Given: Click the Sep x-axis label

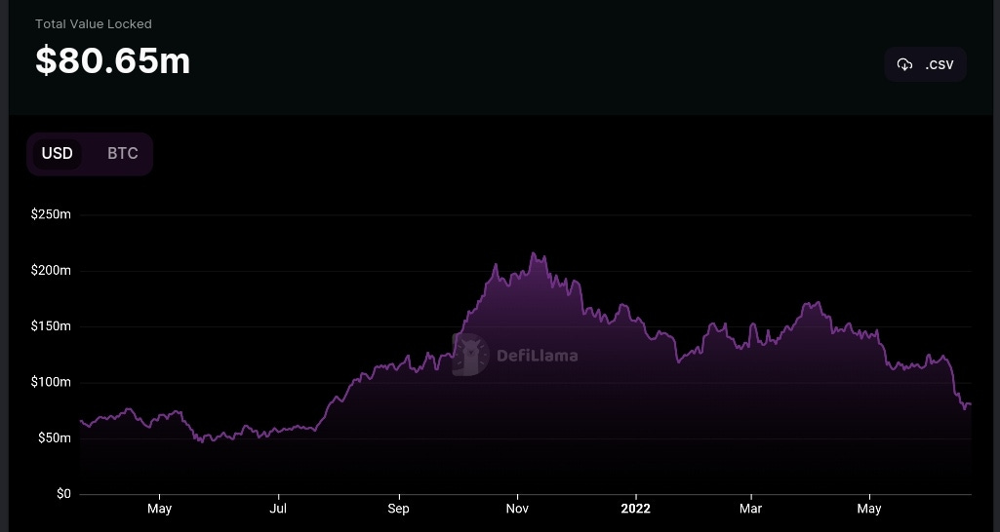Looking at the screenshot, I should (399, 509).
